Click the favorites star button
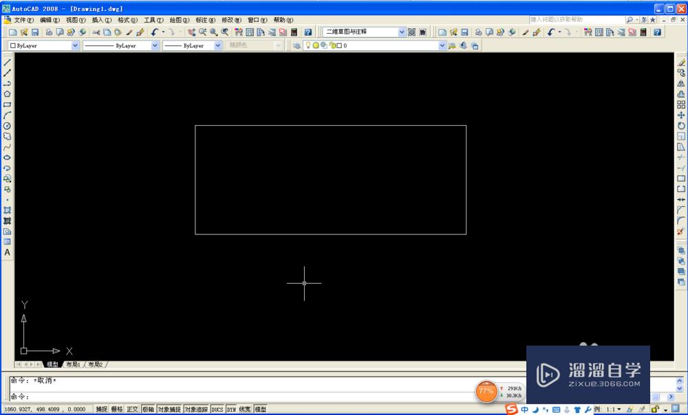The height and width of the screenshot is (415, 688). pyautogui.click(x=653, y=20)
